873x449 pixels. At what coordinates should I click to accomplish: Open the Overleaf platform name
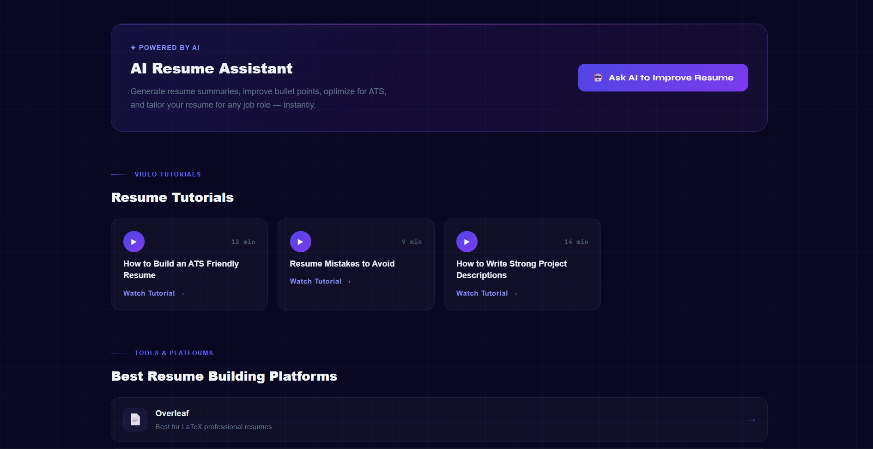click(x=172, y=413)
